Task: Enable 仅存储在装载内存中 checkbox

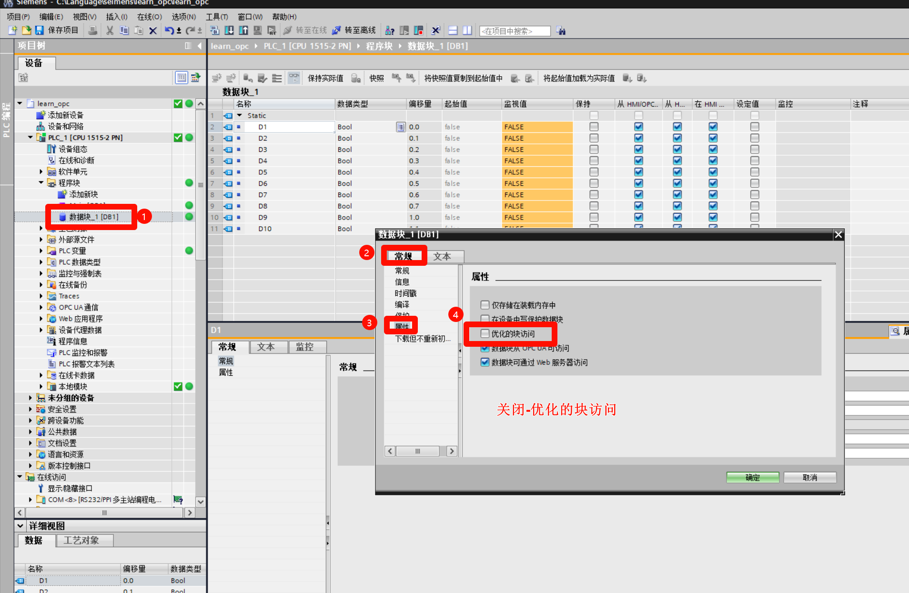Action: tap(485, 305)
